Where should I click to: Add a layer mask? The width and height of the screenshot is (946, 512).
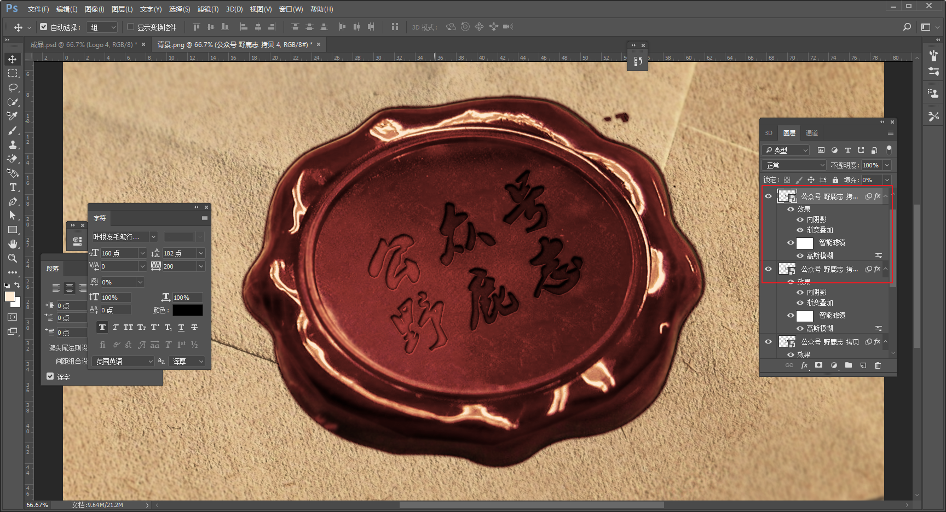pyautogui.click(x=819, y=365)
